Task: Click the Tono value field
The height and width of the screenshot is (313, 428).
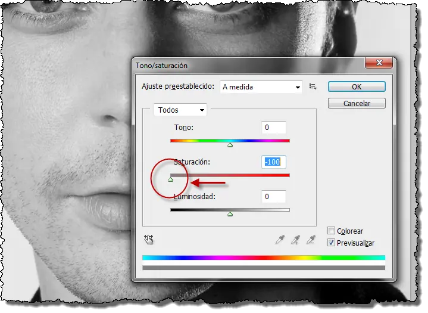Action: (x=273, y=128)
